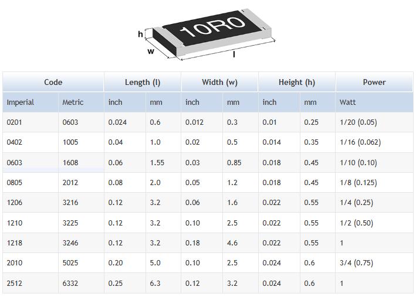Click power value '1/16 (0.062)'
Screen dimensions: 416x297
tap(360, 142)
